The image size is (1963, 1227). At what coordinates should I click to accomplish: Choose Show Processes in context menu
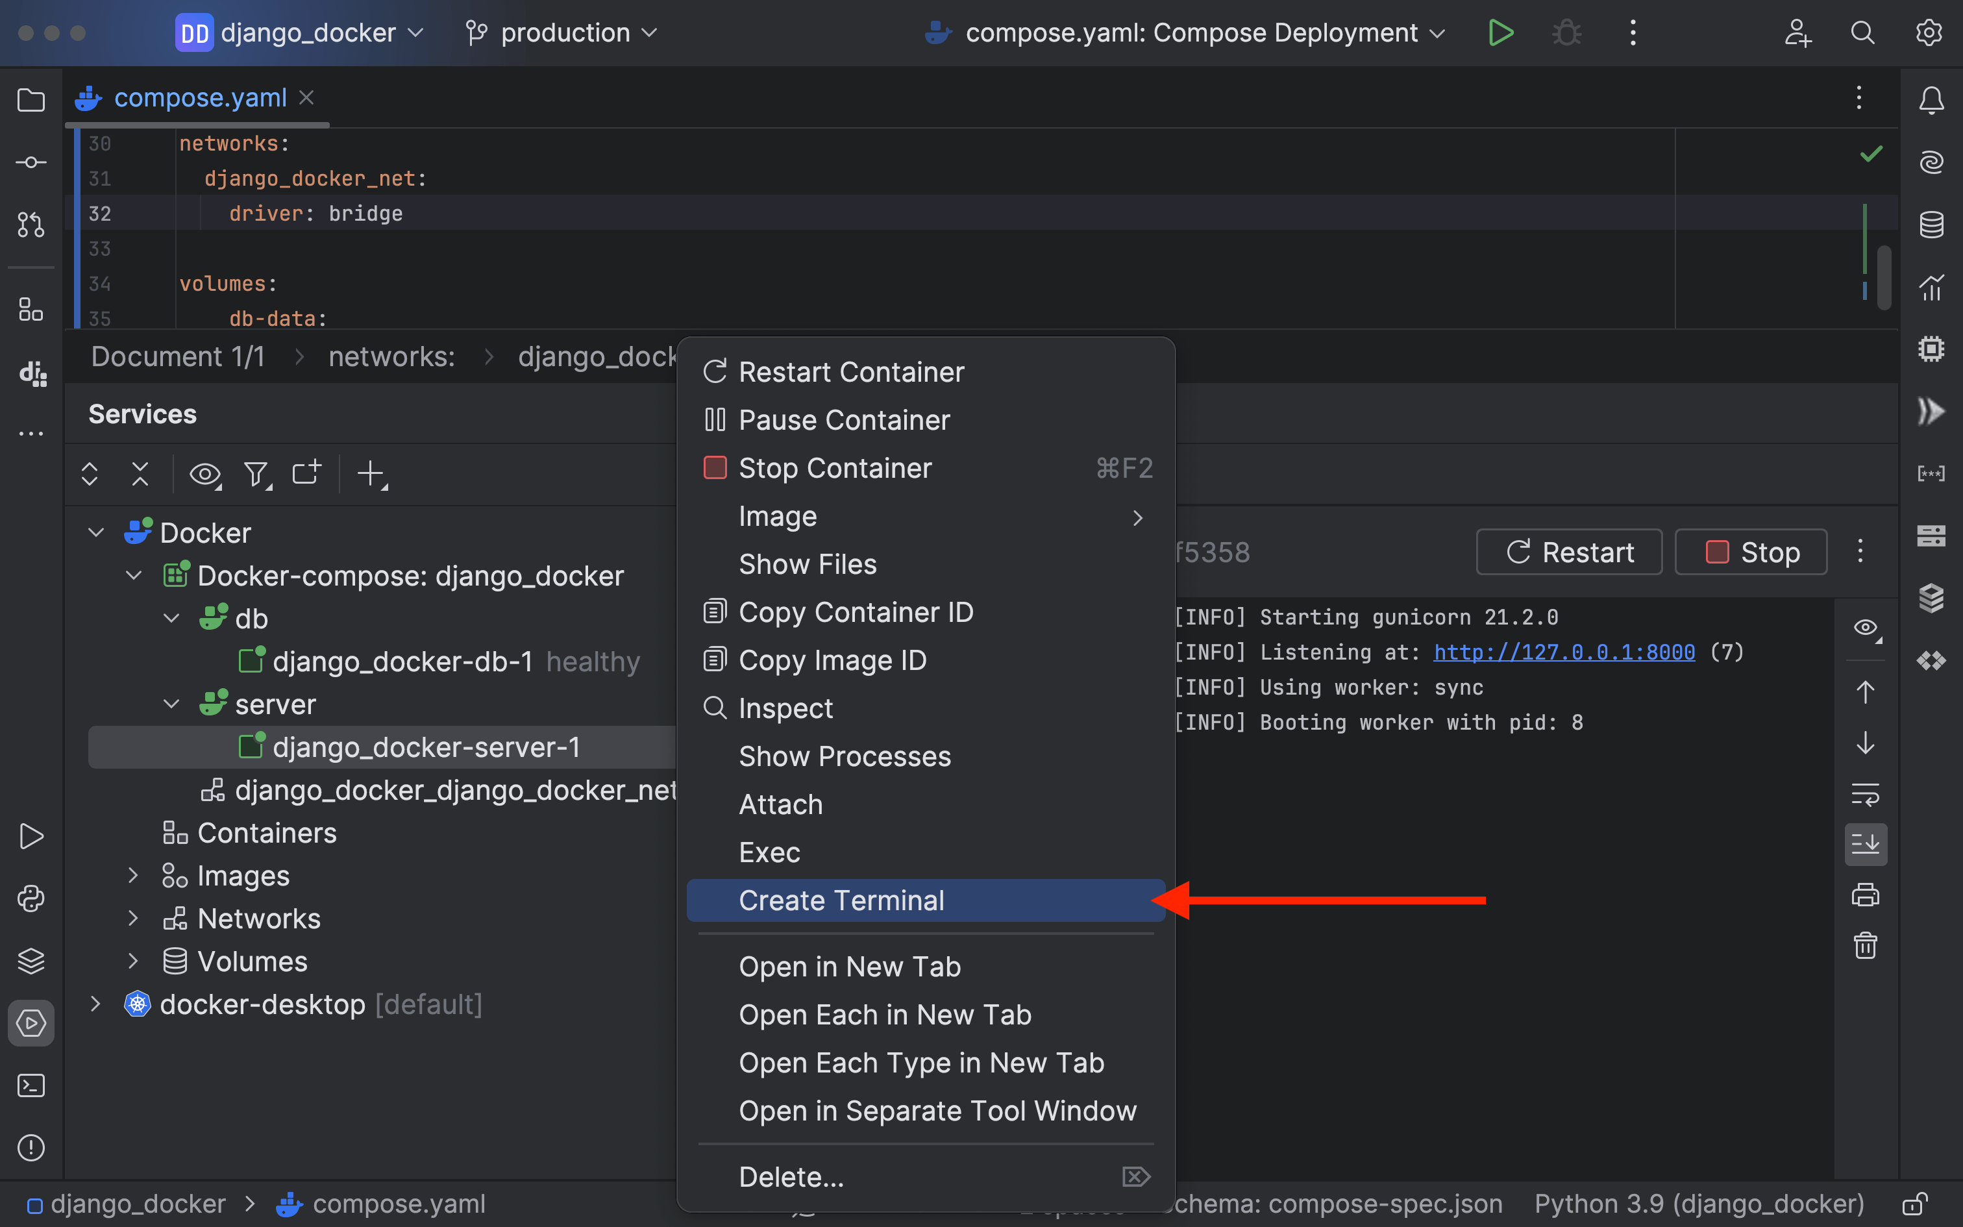click(x=845, y=756)
